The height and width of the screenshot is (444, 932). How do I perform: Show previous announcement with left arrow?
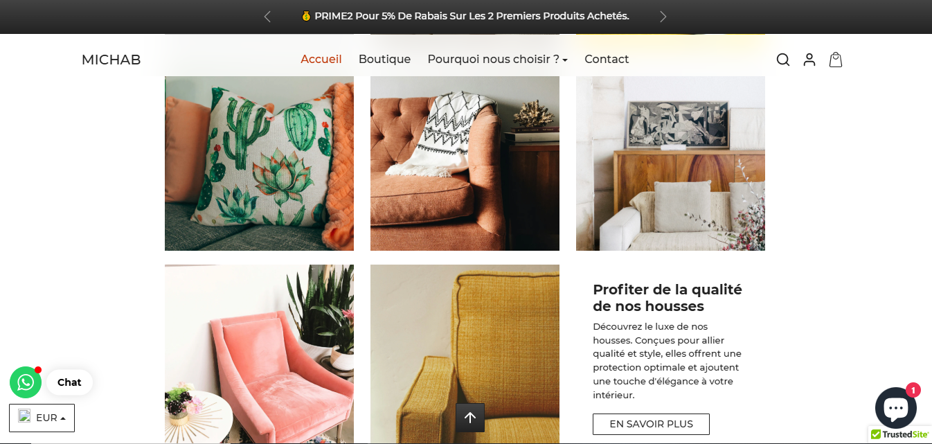pos(267,17)
